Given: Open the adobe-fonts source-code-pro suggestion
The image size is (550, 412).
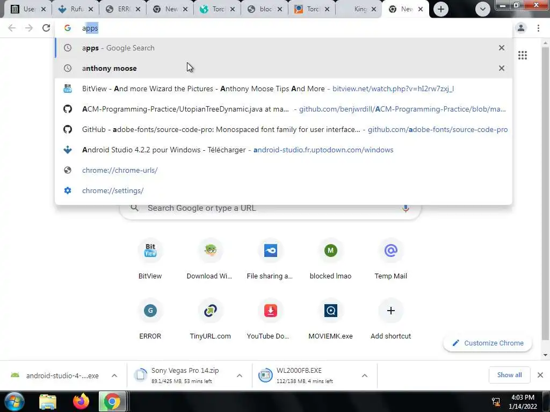Looking at the screenshot, I should 284,129.
